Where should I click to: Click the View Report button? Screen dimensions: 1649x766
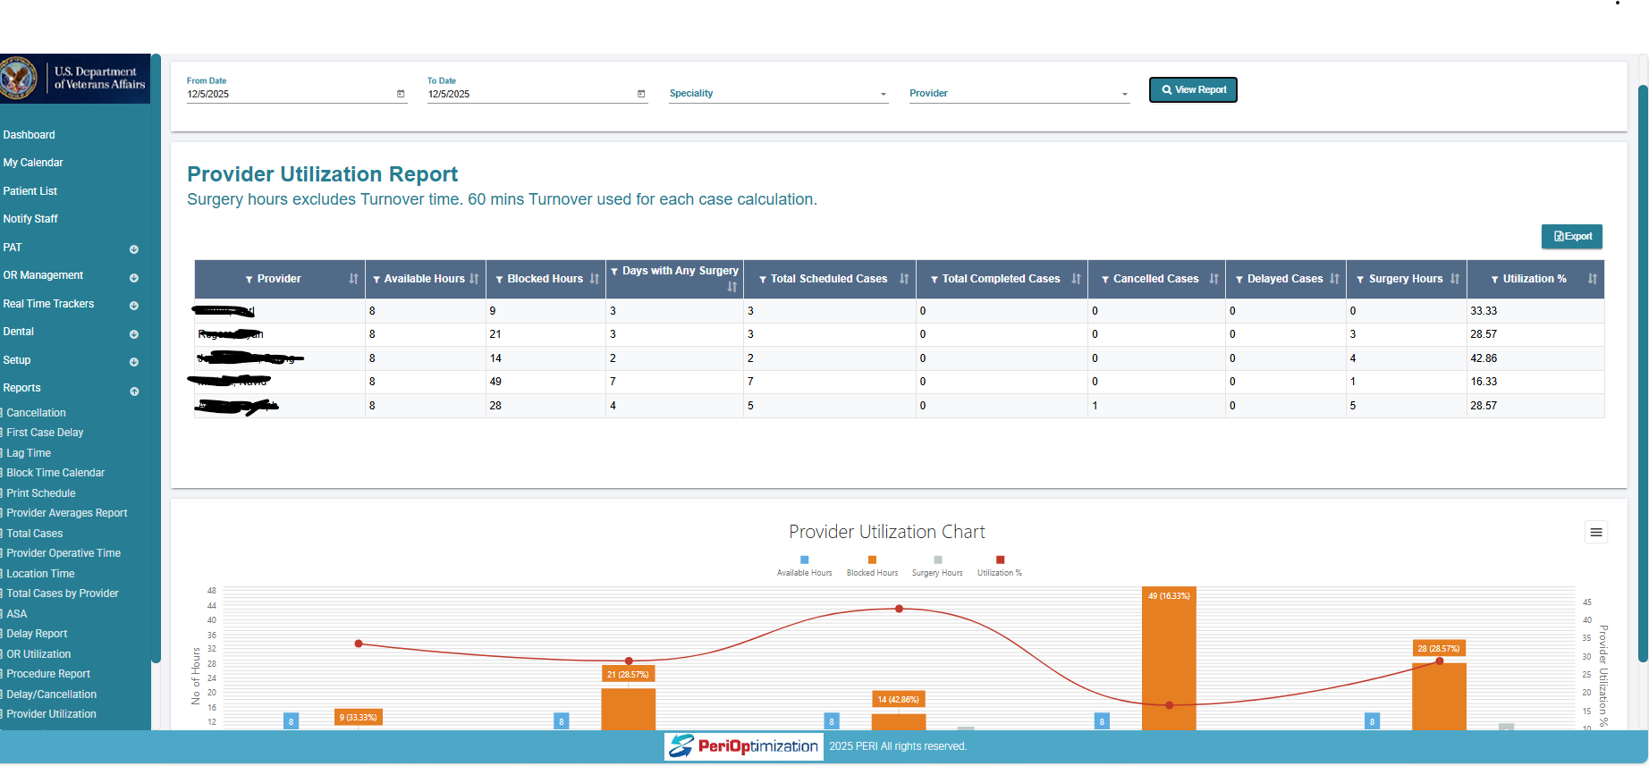pos(1193,90)
